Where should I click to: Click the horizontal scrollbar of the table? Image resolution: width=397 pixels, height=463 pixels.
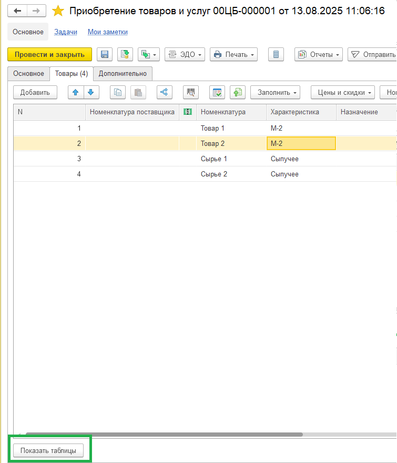click(164, 435)
